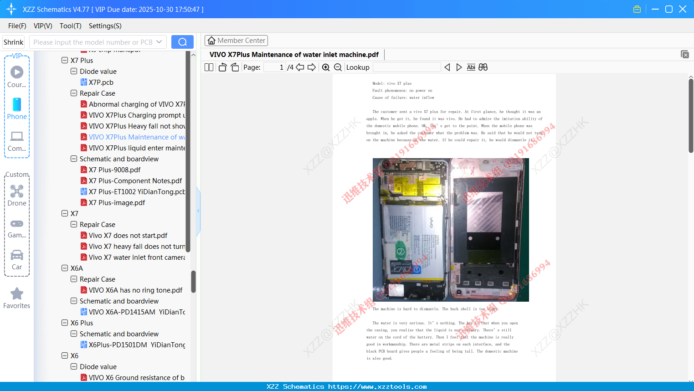
Task: Go to the next page with the arrow
Action: [x=311, y=67]
